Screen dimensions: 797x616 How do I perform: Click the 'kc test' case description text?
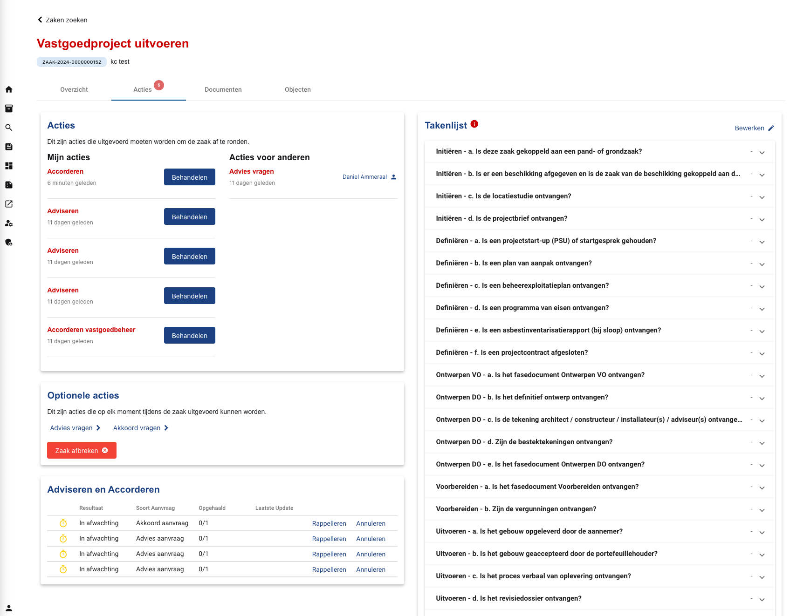(x=120, y=61)
